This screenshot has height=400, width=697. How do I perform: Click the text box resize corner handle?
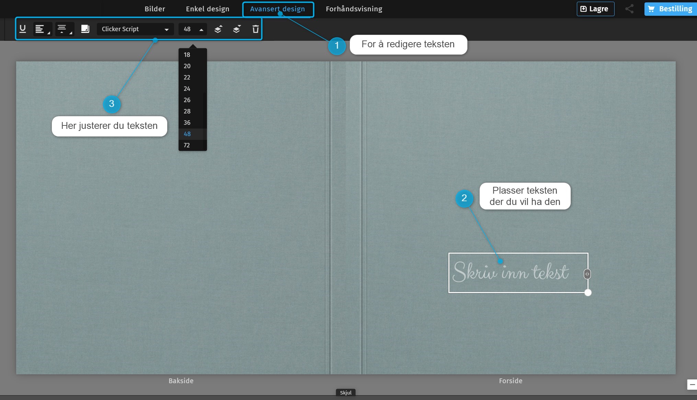[588, 293]
